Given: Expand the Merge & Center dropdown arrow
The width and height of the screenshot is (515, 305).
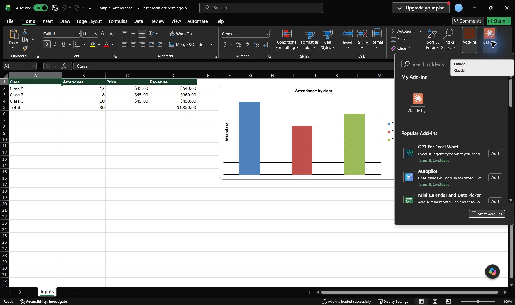Looking at the screenshot, I should (x=212, y=44).
